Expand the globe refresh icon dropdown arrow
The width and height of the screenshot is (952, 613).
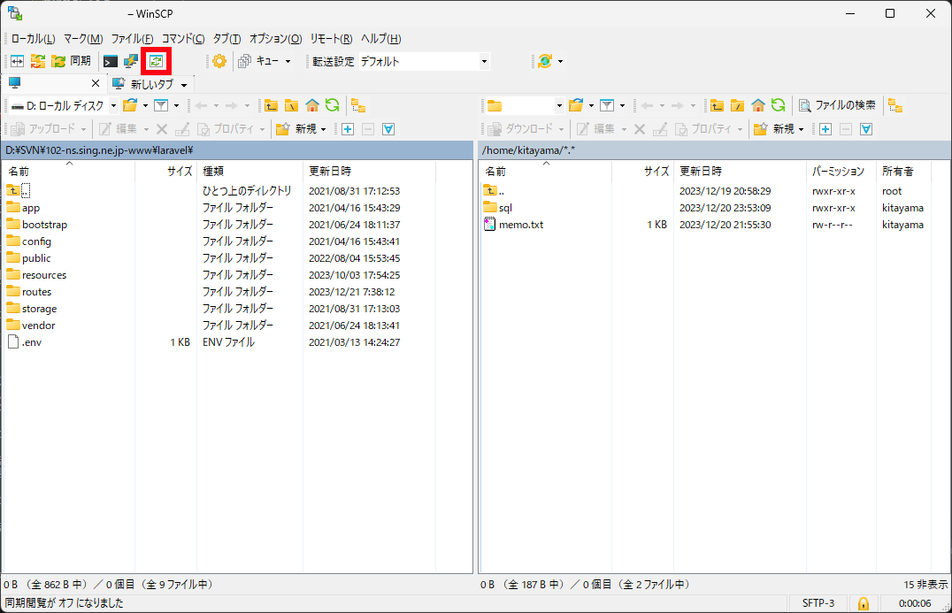[x=560, y=61]
